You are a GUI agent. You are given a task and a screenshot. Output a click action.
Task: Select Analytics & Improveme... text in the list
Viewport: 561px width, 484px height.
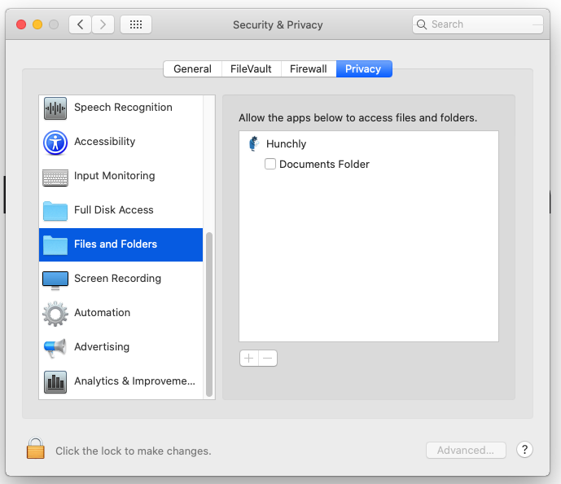coord(135,381)
